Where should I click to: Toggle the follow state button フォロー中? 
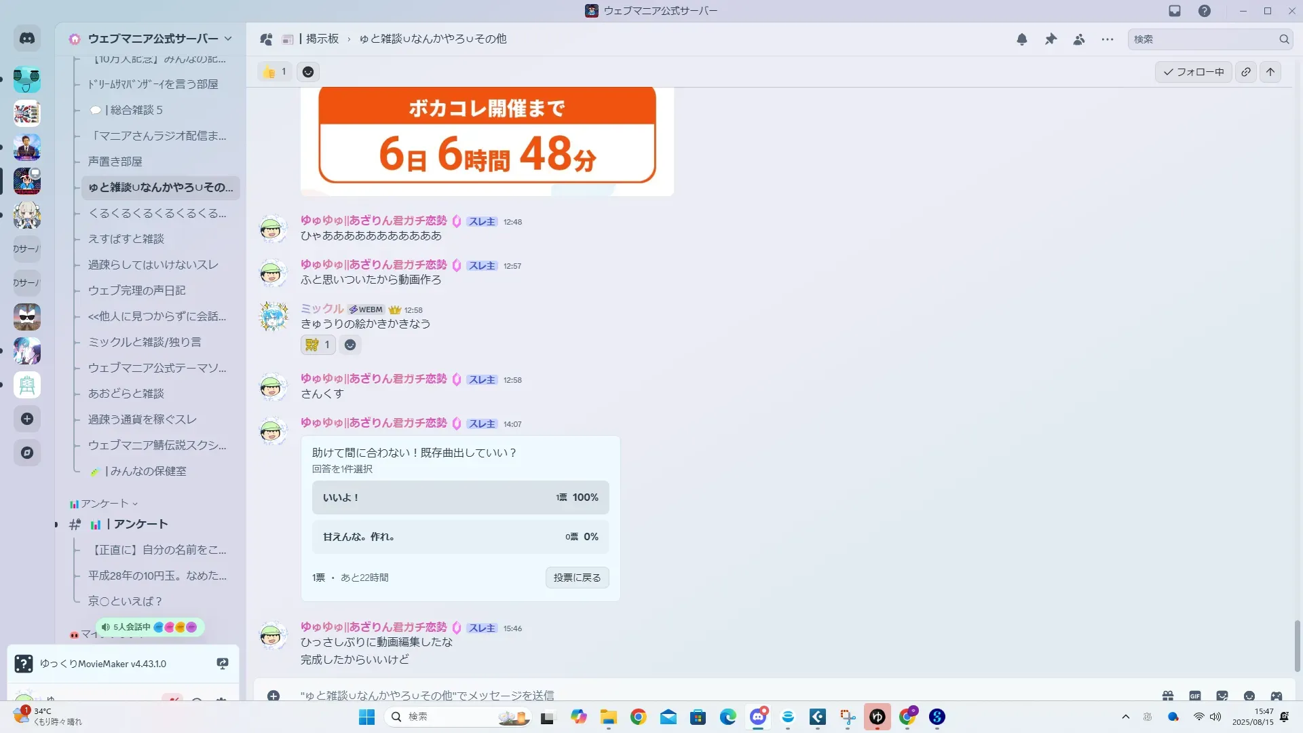tap(1193, 72)
